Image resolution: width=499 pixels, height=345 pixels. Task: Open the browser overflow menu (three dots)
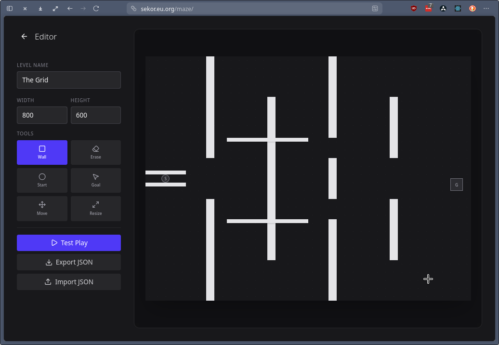(486, 9)
